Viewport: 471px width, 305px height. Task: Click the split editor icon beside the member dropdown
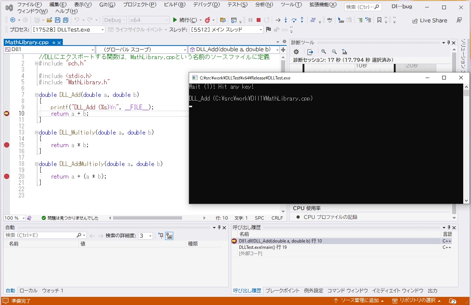coord(283,50)
